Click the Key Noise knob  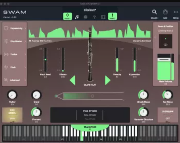[x=168, y=95]
